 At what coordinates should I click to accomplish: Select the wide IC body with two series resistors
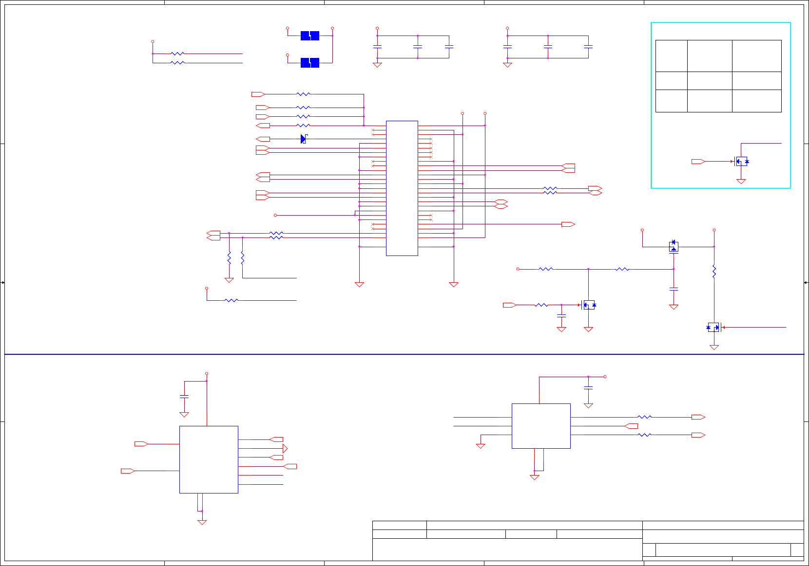coord(541,426)
